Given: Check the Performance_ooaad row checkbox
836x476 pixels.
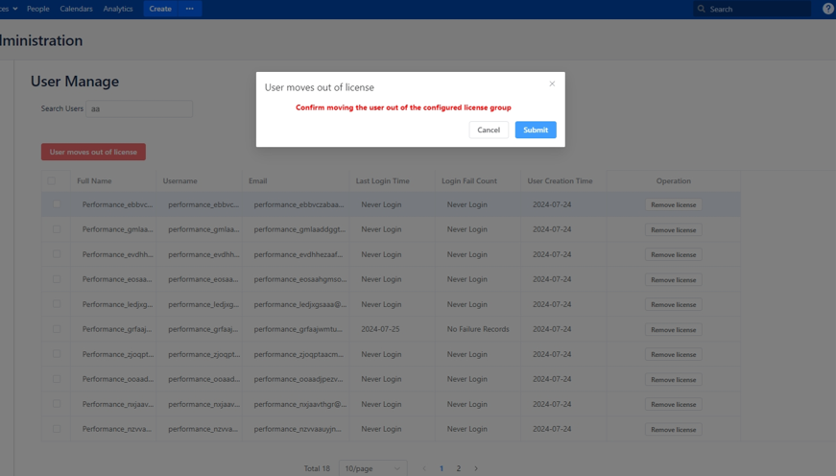Looking at the screenshot, I should point(57,379).
